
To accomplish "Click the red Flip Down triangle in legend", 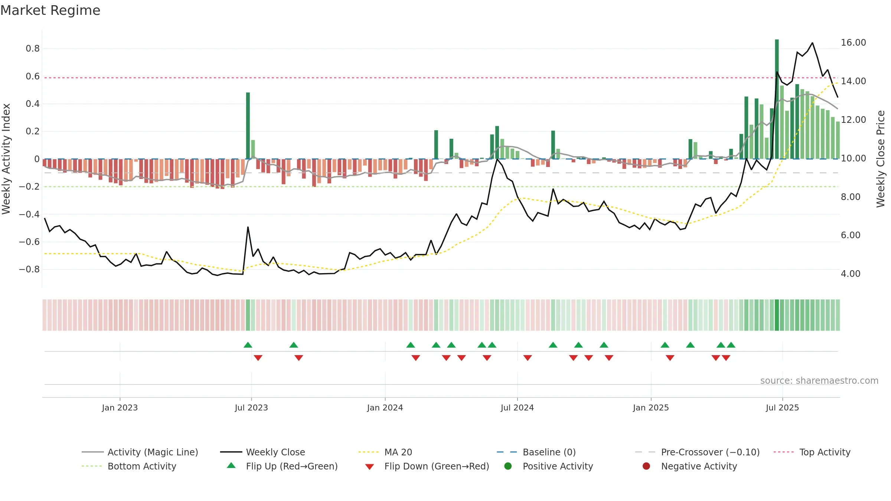I will pos(369,467).
